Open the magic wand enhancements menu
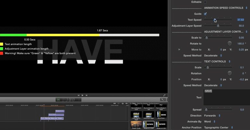Image resolution: width=250 pixels, height=130 pixels. (163, 99)
